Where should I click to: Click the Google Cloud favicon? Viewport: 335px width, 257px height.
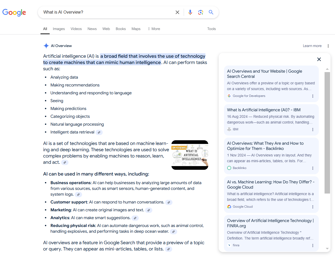coord(229,207)
